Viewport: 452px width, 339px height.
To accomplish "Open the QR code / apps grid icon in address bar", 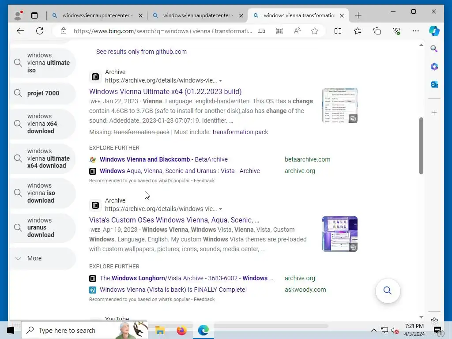I will point(279,31).
